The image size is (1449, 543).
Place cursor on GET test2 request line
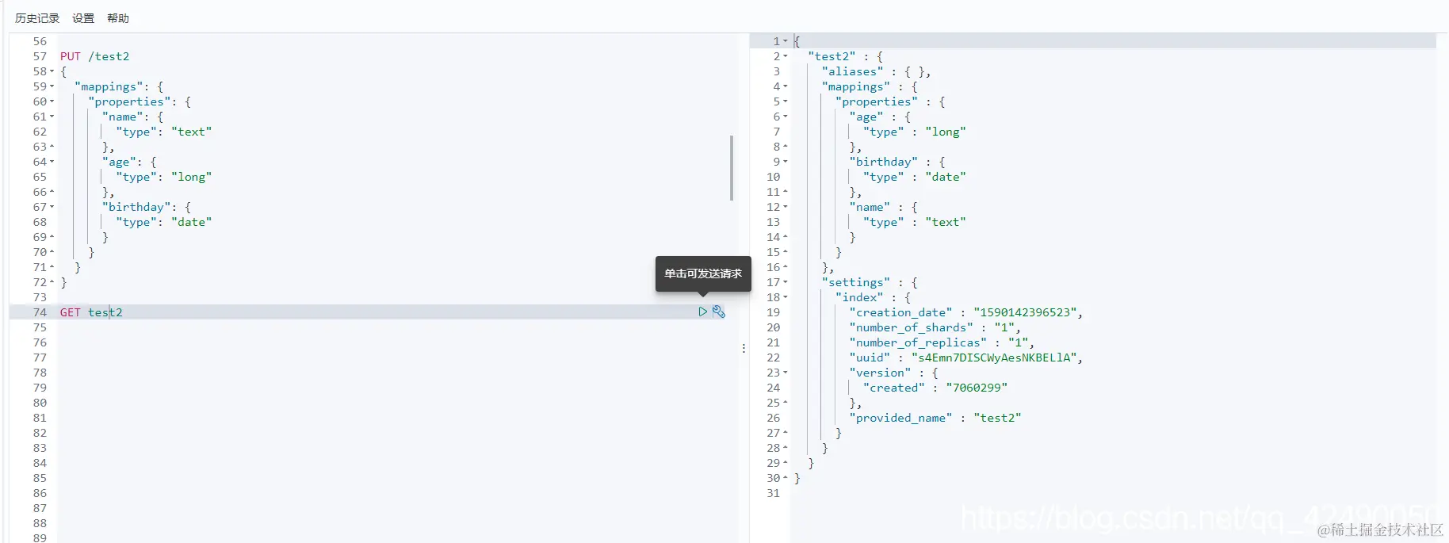91,312
